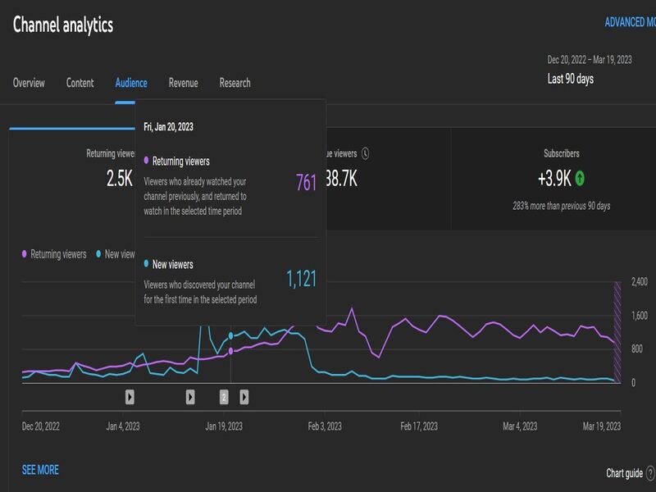The image size is (656, 492).
Task: Click the first video publish marker below the chart
Action: [x=130, y=397]
